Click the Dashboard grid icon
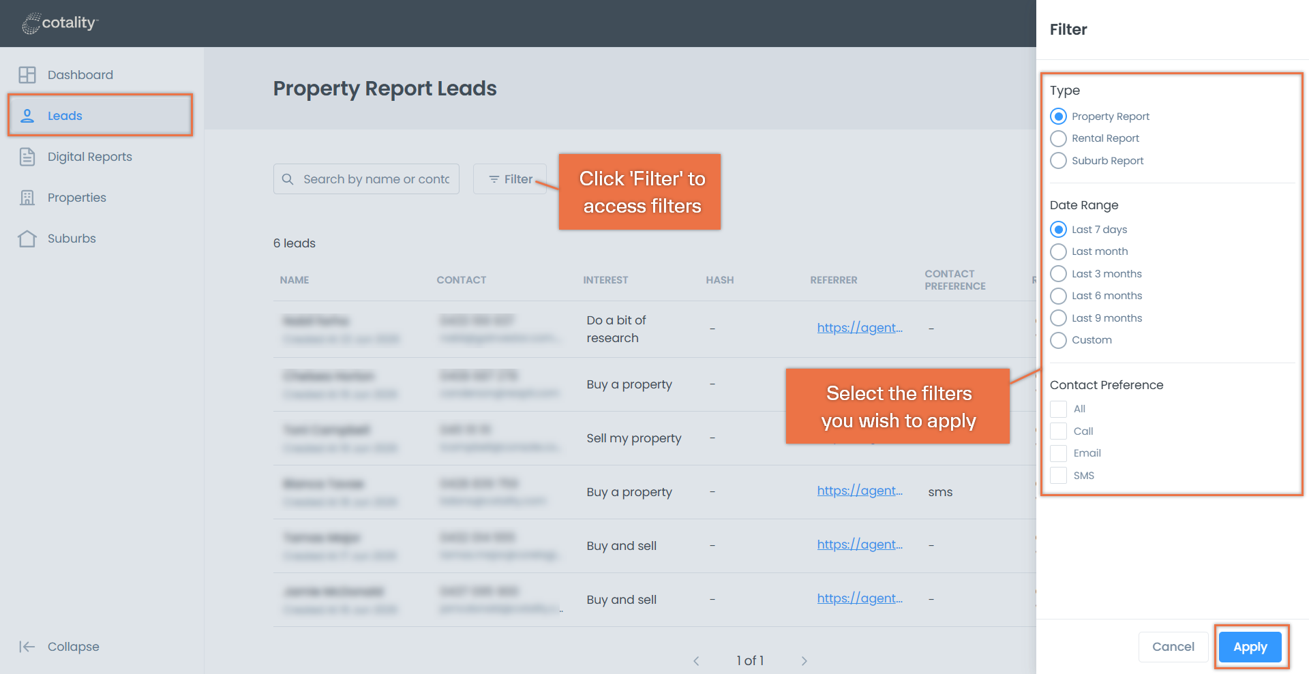Viewport: 1309px width, 674px height. pyautogui.click(x=27, y=75)
